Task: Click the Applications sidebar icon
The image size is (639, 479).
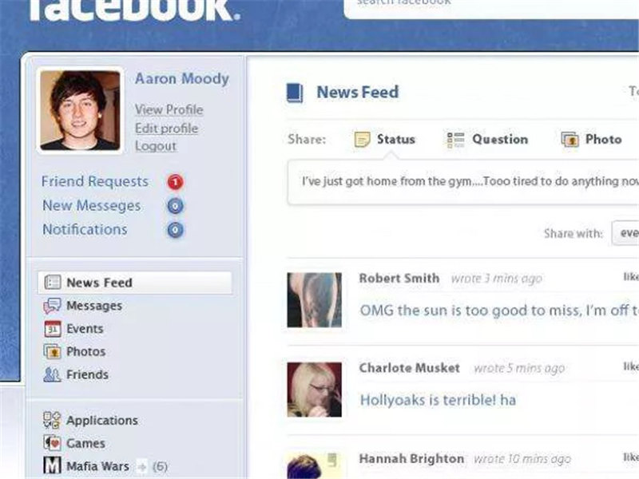Action: 52,420
